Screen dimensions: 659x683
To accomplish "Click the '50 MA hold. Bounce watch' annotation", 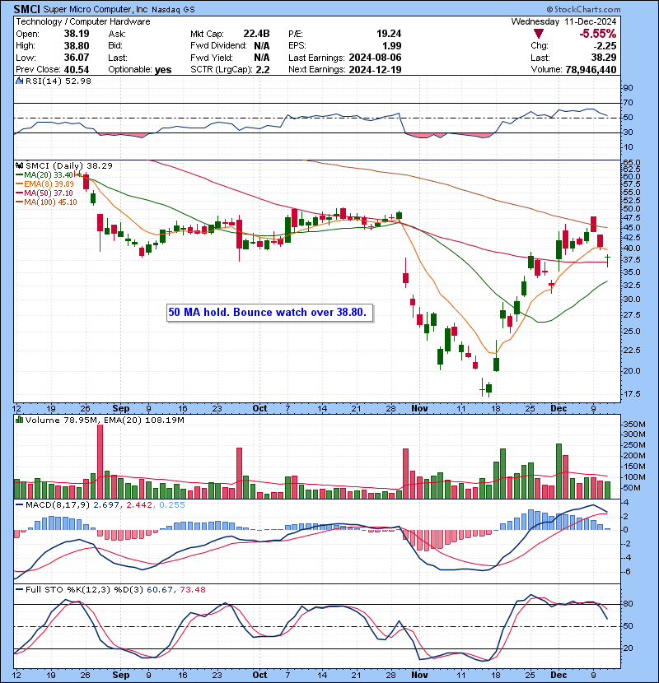I will 269,313.
